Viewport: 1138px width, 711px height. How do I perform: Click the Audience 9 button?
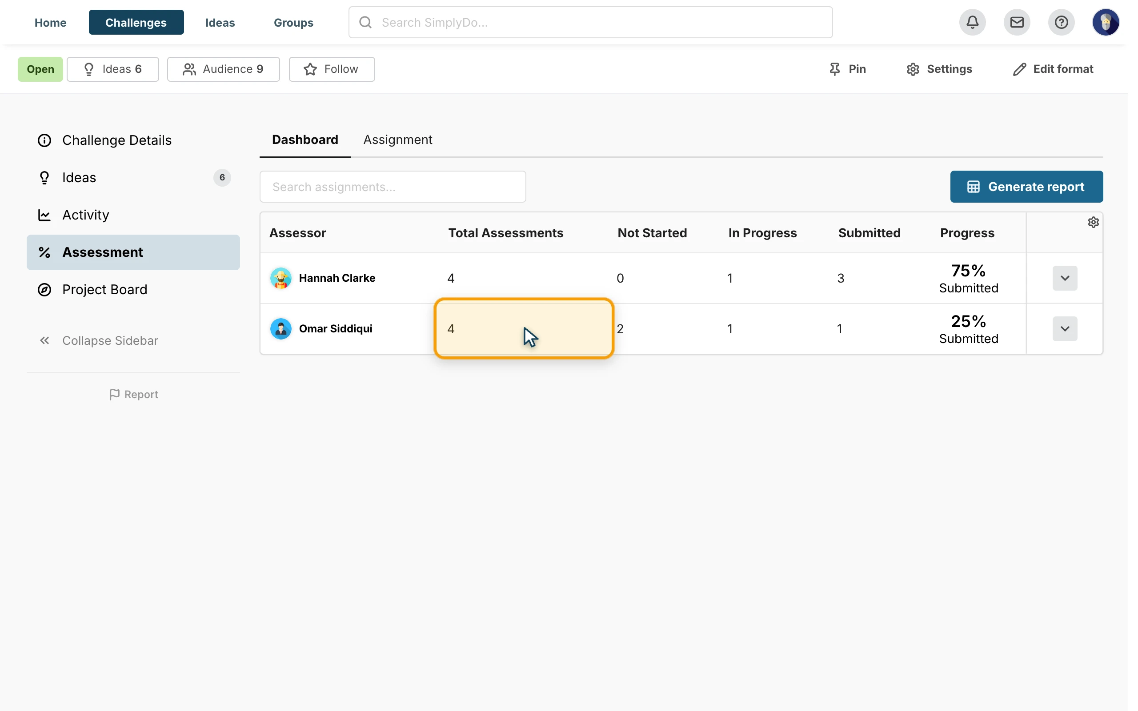click(x=223, y=69)
